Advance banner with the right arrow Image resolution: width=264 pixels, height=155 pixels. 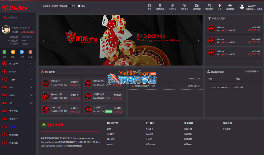click(198, 41)
